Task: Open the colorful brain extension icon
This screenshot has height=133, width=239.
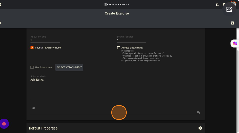Action: coord(235,43)
